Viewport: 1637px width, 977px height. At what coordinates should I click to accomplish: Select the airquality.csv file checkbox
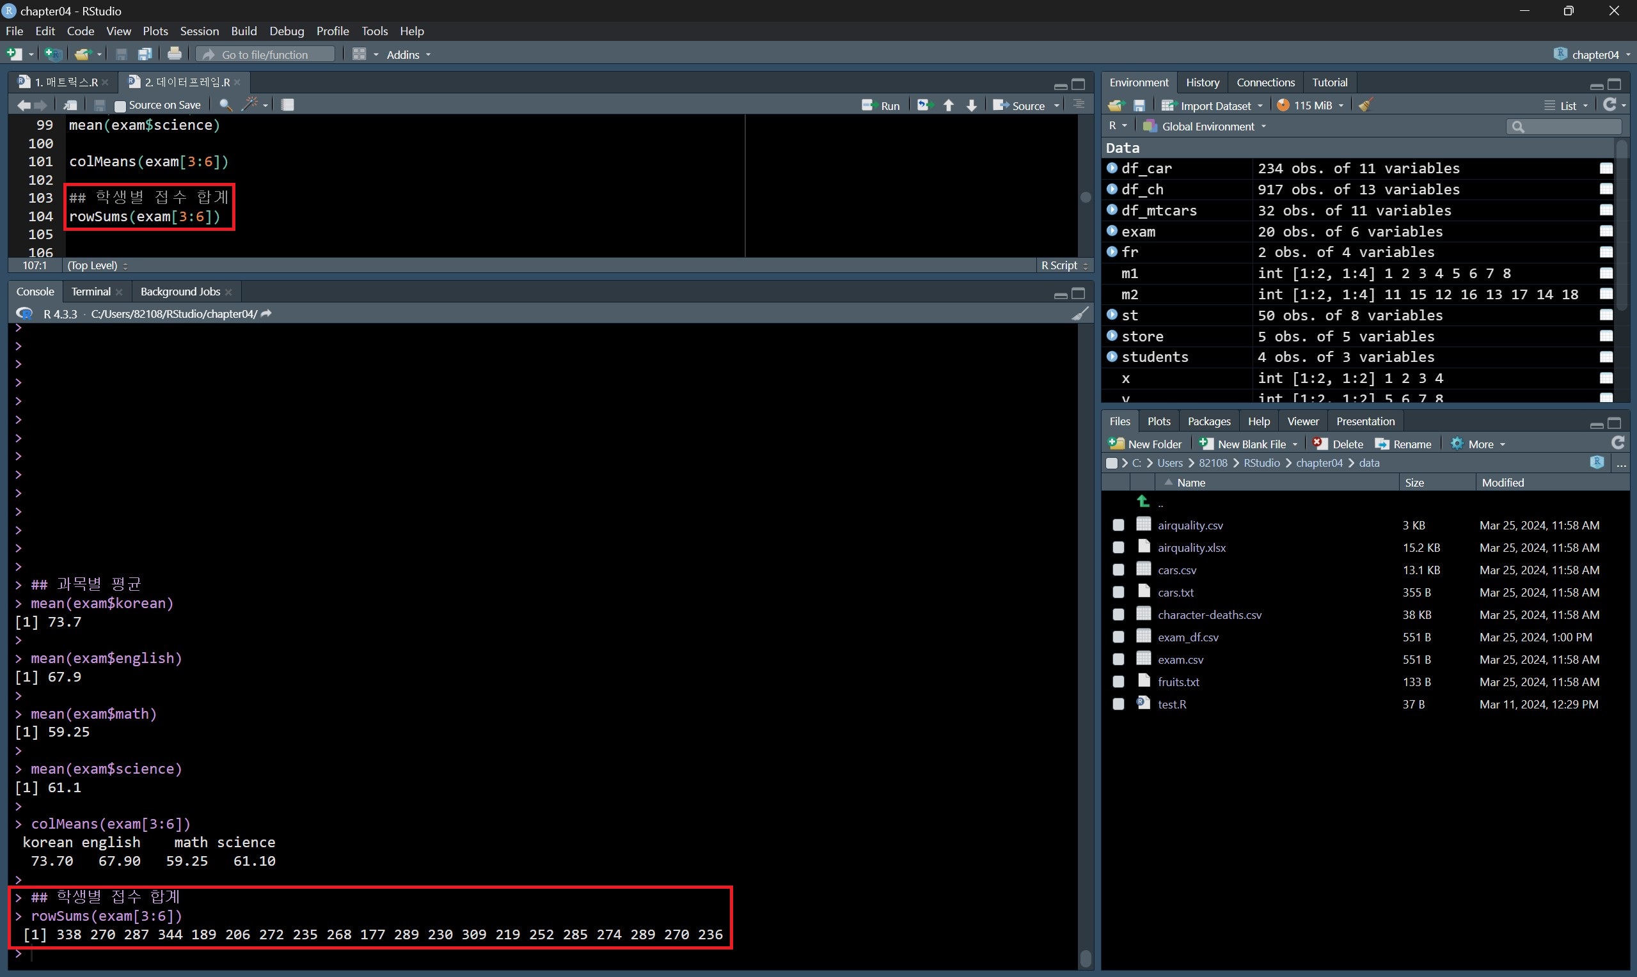tap(1118, 526)
